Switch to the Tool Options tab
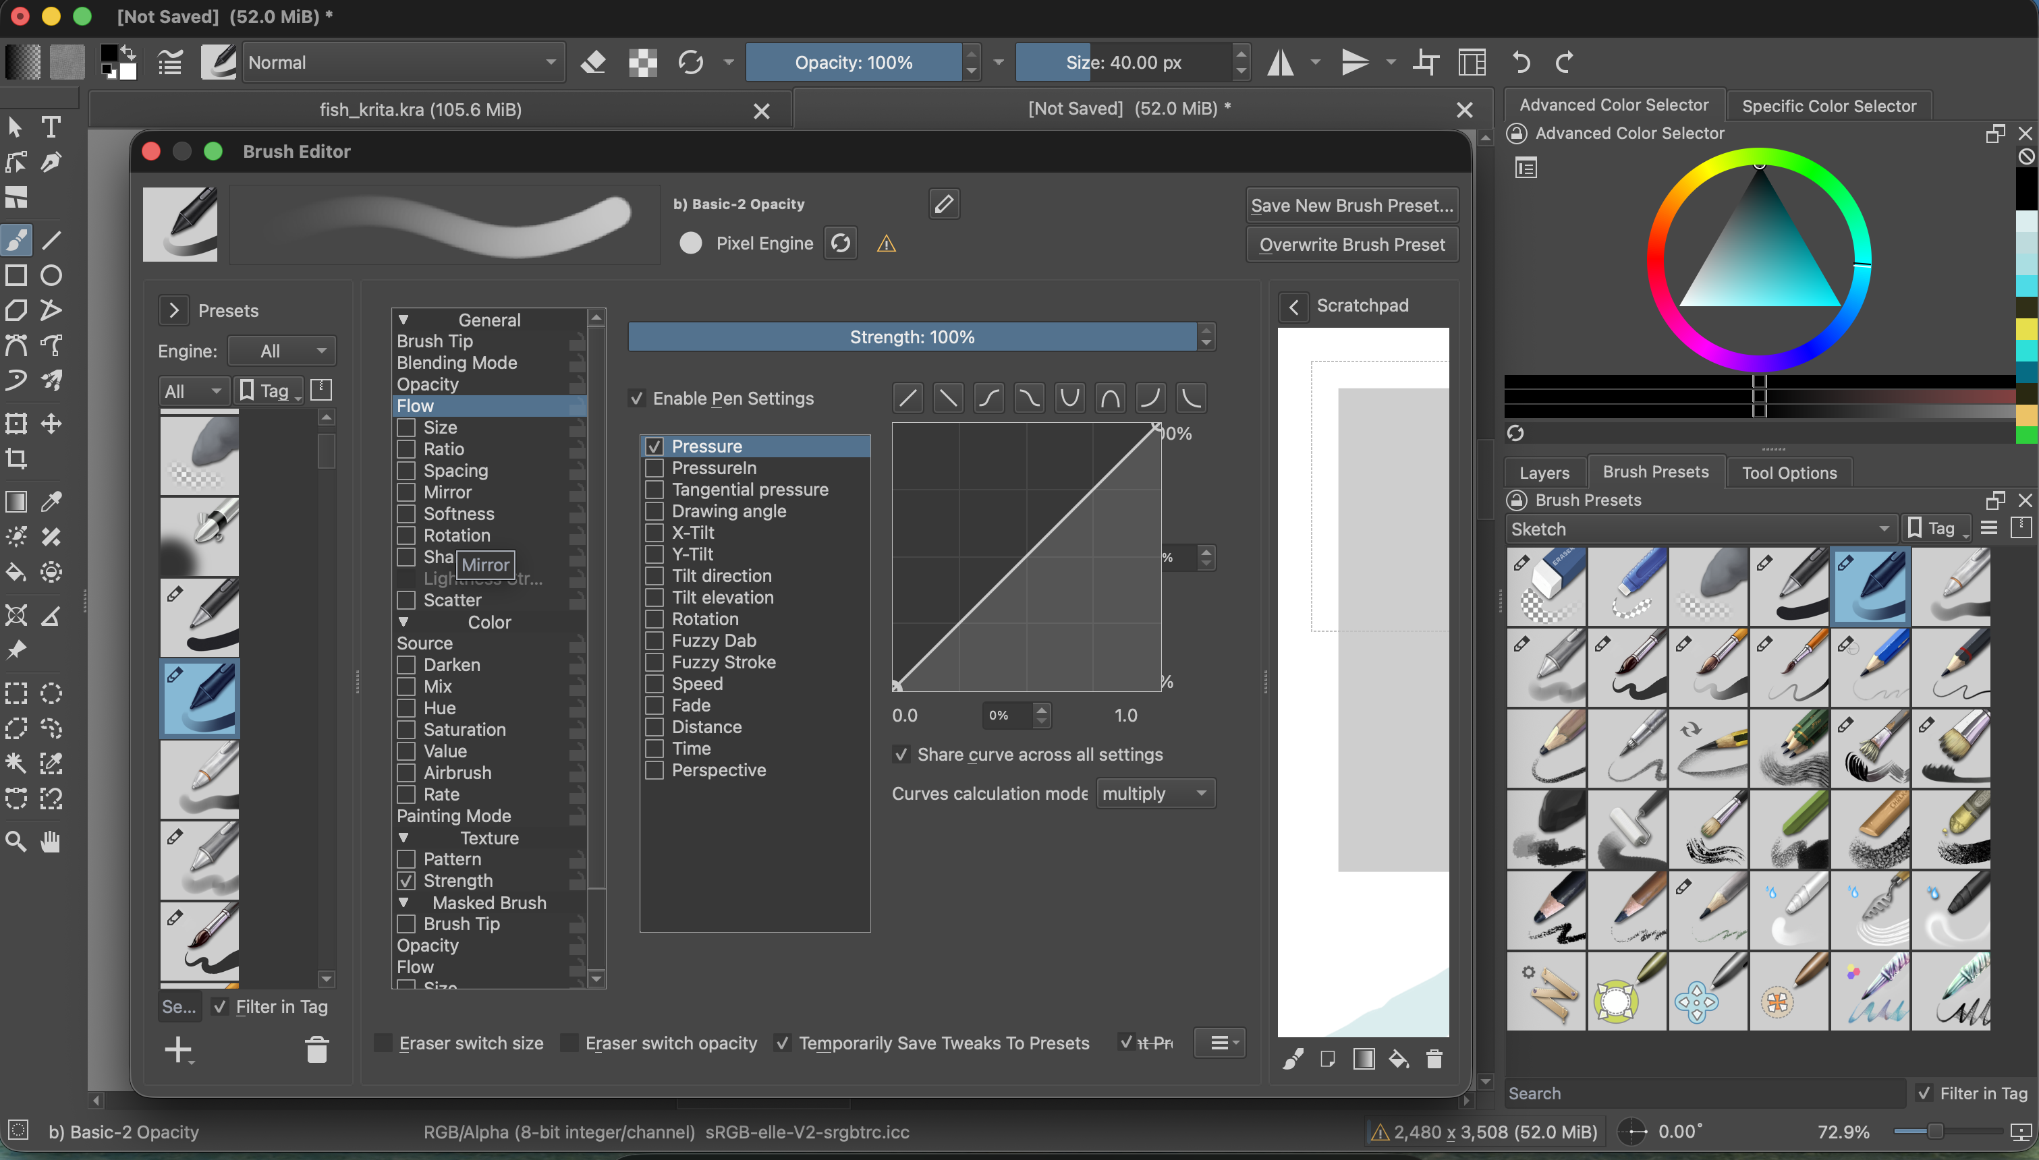The height and width of the screenshot is (1160, 2039). [x=1789, y=473]
